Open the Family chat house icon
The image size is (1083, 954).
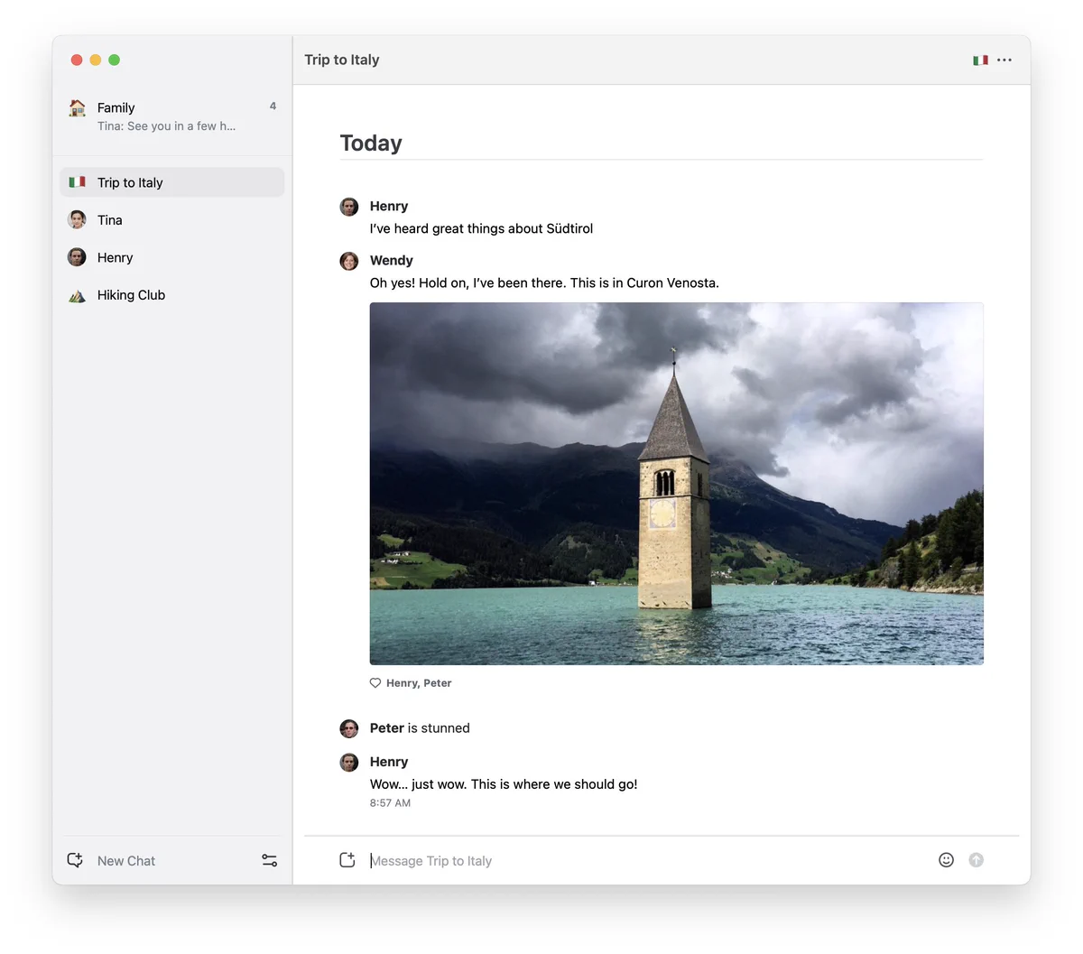(78, 107)
